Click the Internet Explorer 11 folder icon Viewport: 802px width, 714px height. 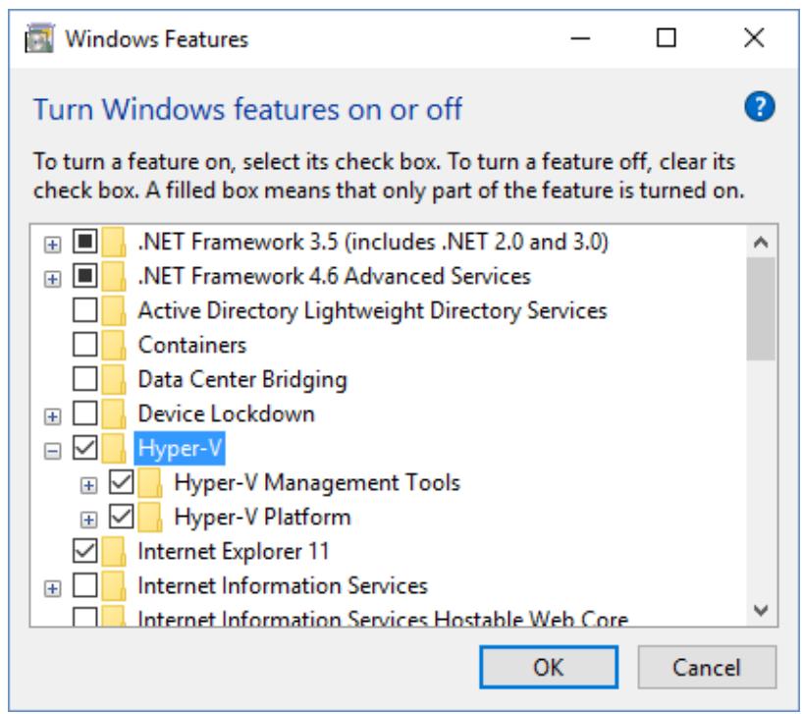point(114,551)
